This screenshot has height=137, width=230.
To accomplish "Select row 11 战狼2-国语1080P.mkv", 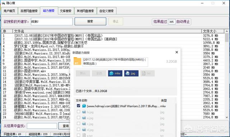I will click(36, 71).
